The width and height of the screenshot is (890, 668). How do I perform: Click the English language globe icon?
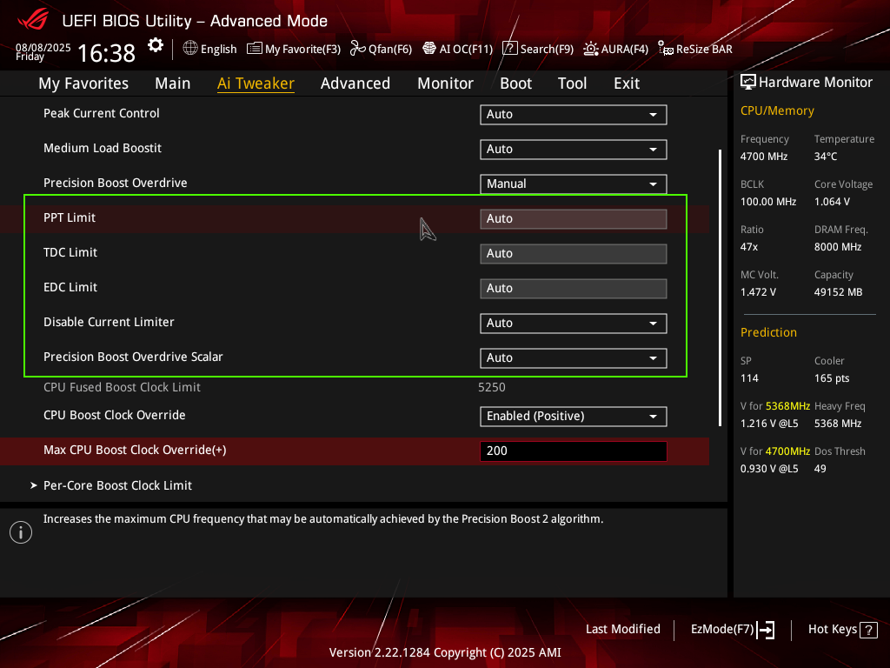[x=190, y=49]
